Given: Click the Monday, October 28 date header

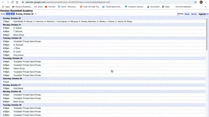Looking at the screenshot, I should pos(12,92).
